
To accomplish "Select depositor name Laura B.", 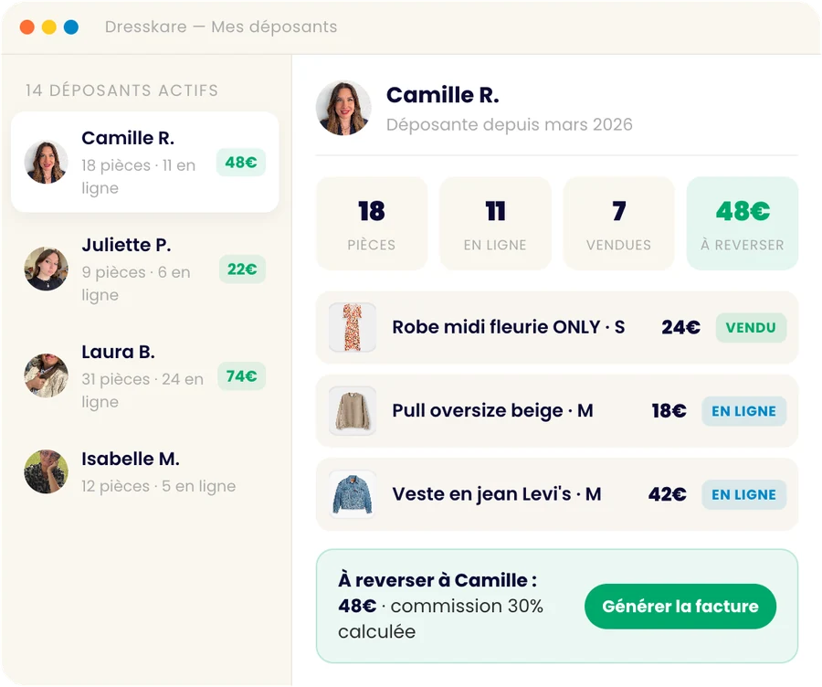I will pos(118,352).
